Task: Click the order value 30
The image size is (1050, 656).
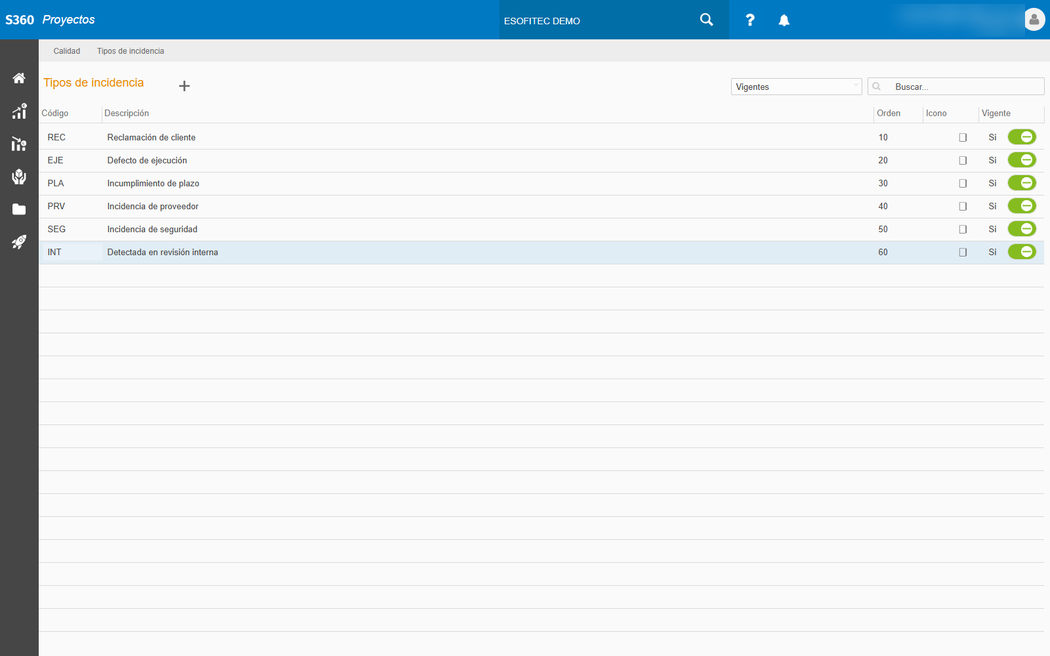Action: point(883,183)
